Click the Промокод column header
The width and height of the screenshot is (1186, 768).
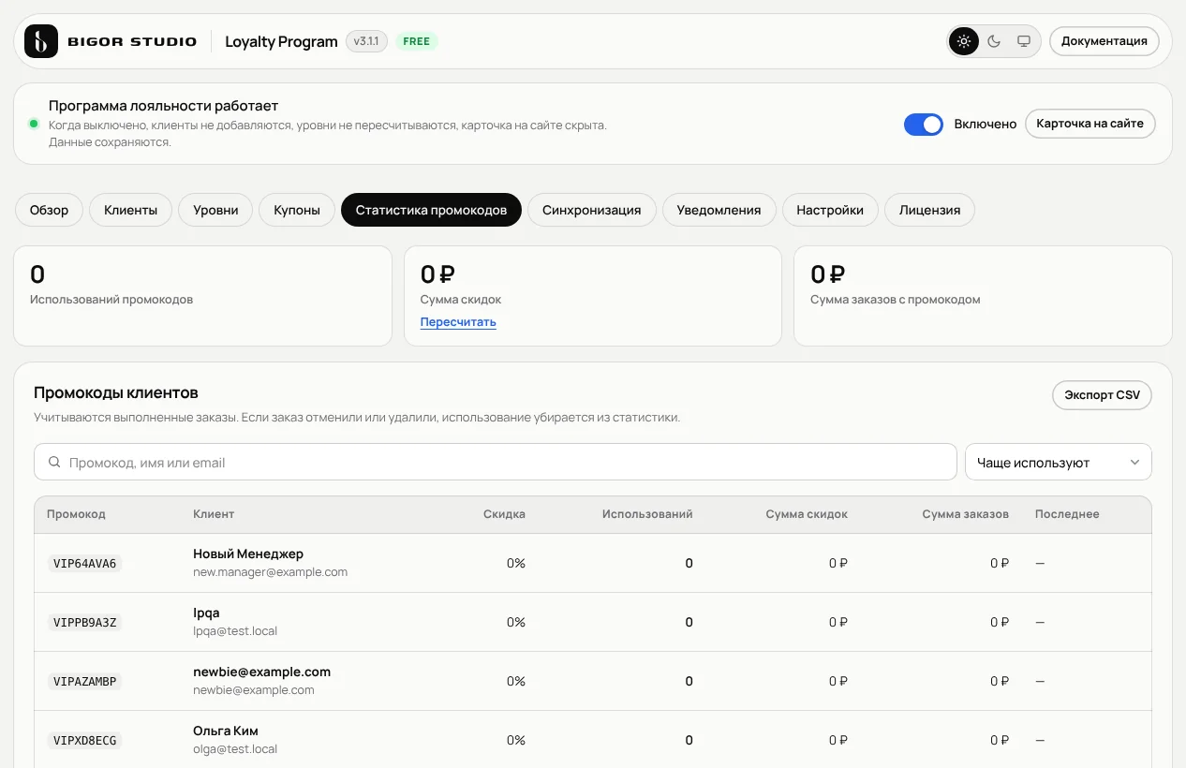tap(76, 514)
